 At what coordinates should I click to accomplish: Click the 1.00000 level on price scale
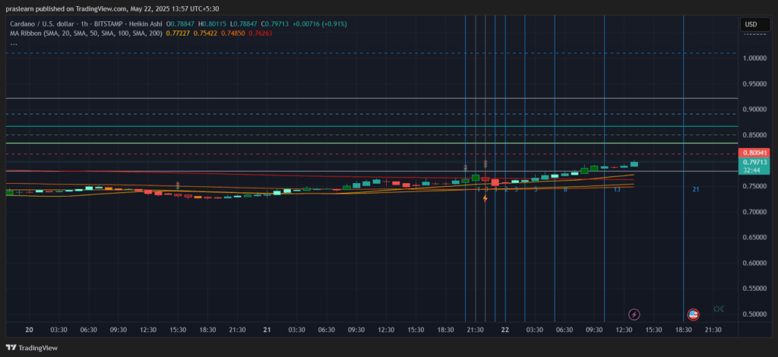click(754, 58)
